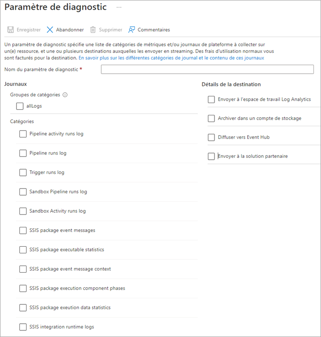Check Archiver dans un compte de stockage
The height and width of the screenshot is (337, 321).
click(211, 119)
